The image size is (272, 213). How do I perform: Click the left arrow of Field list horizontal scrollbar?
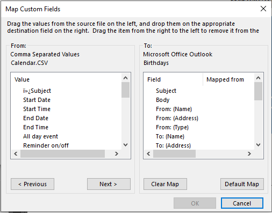click(x=148, y=153)
